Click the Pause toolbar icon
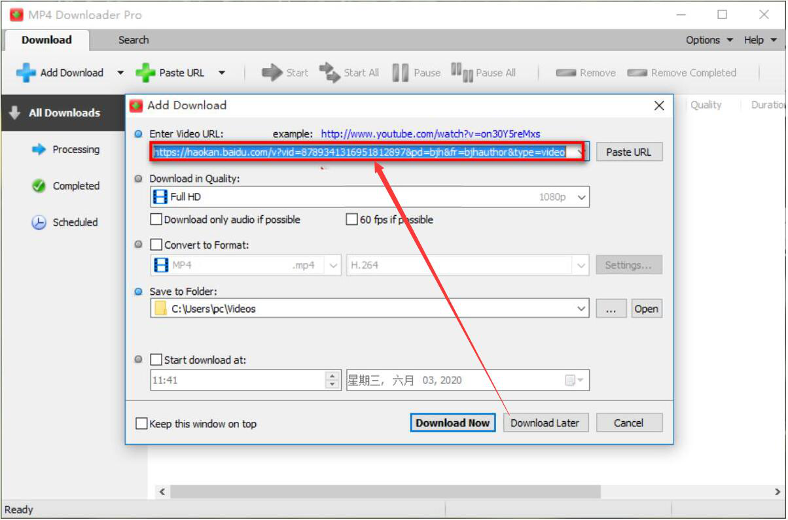 (401, 73)
